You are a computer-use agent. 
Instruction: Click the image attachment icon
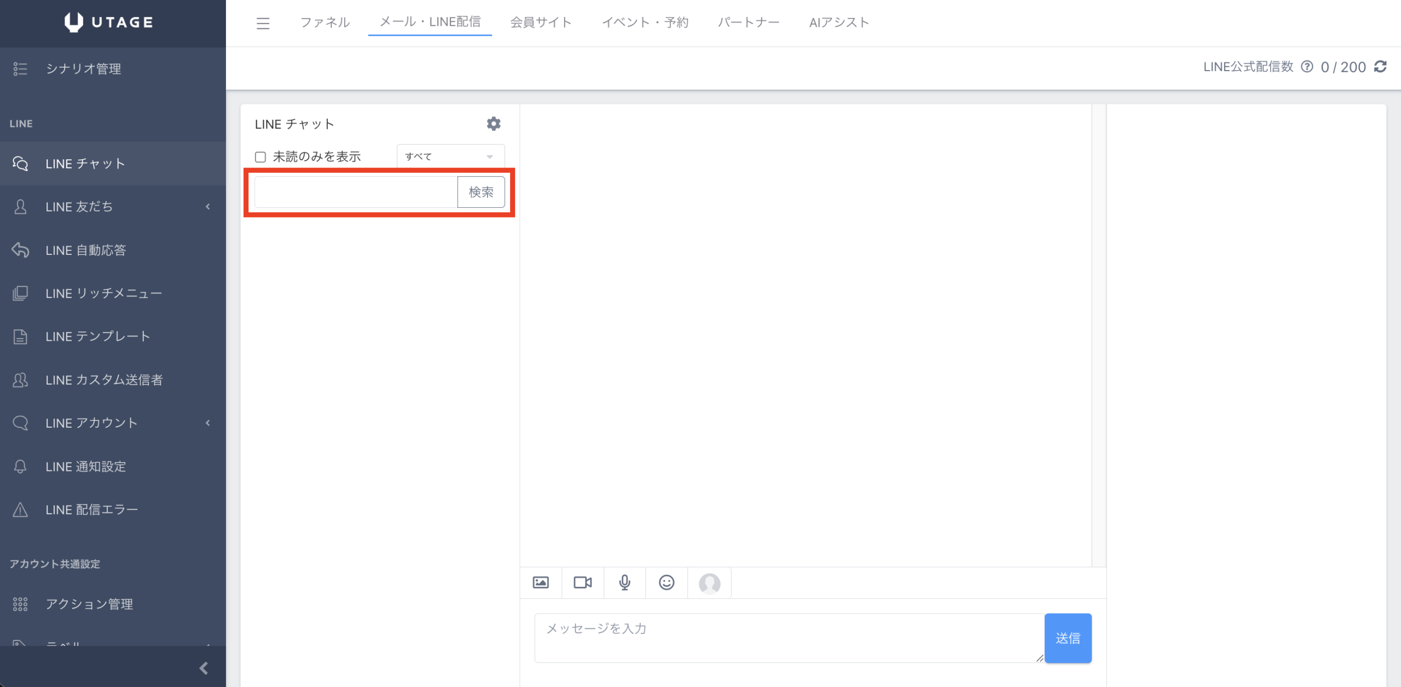pos(541,583)
